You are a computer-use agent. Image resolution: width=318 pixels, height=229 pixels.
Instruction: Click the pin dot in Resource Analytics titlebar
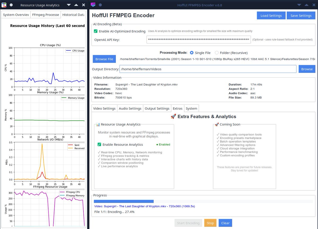tap(11, 5)
